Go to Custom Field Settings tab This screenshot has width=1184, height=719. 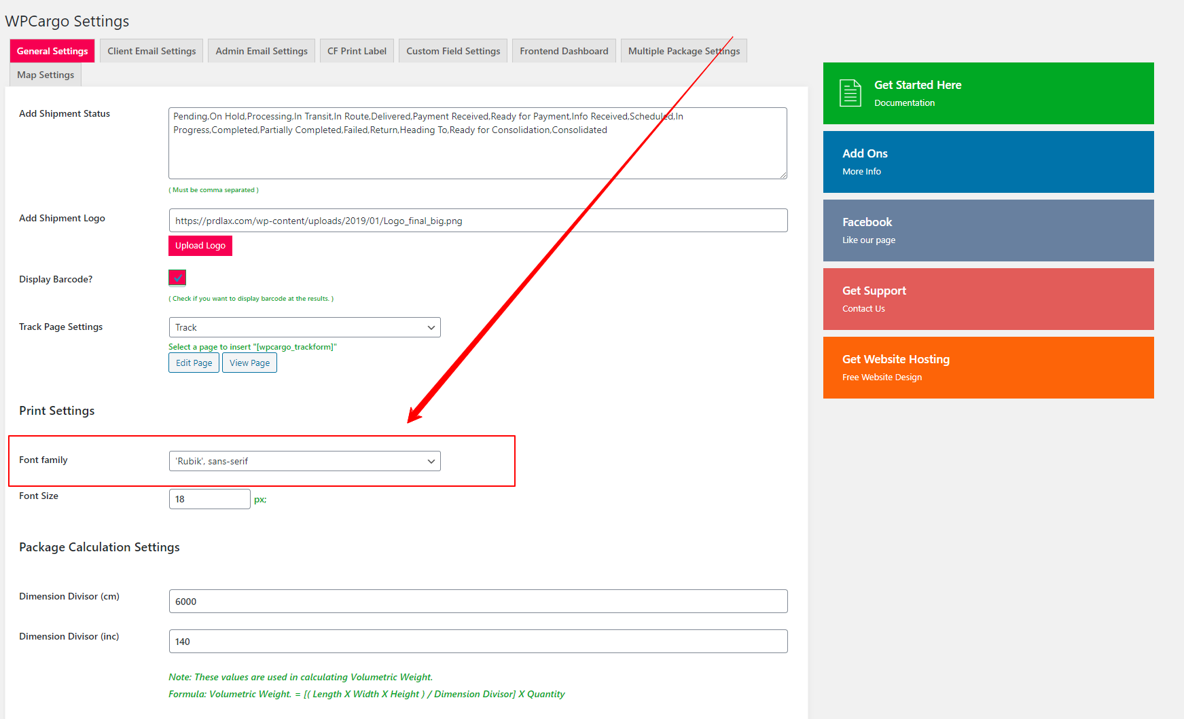453,51
